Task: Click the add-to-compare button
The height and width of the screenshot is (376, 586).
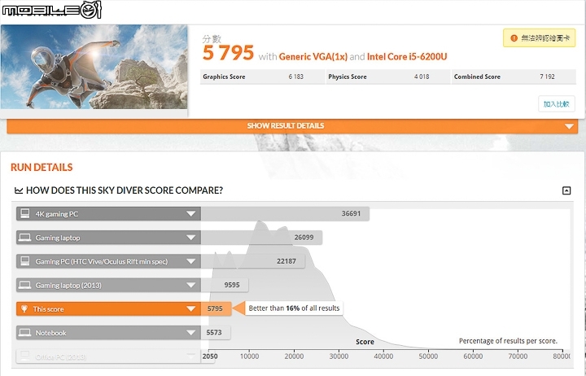Action: 556,104
